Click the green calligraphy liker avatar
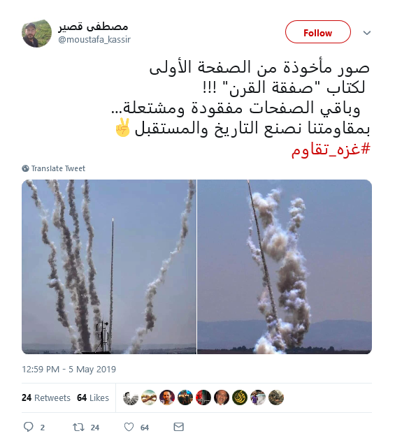The width and height of the screenshot is (395, 445). pyautogui.click(x=240, y=397)
